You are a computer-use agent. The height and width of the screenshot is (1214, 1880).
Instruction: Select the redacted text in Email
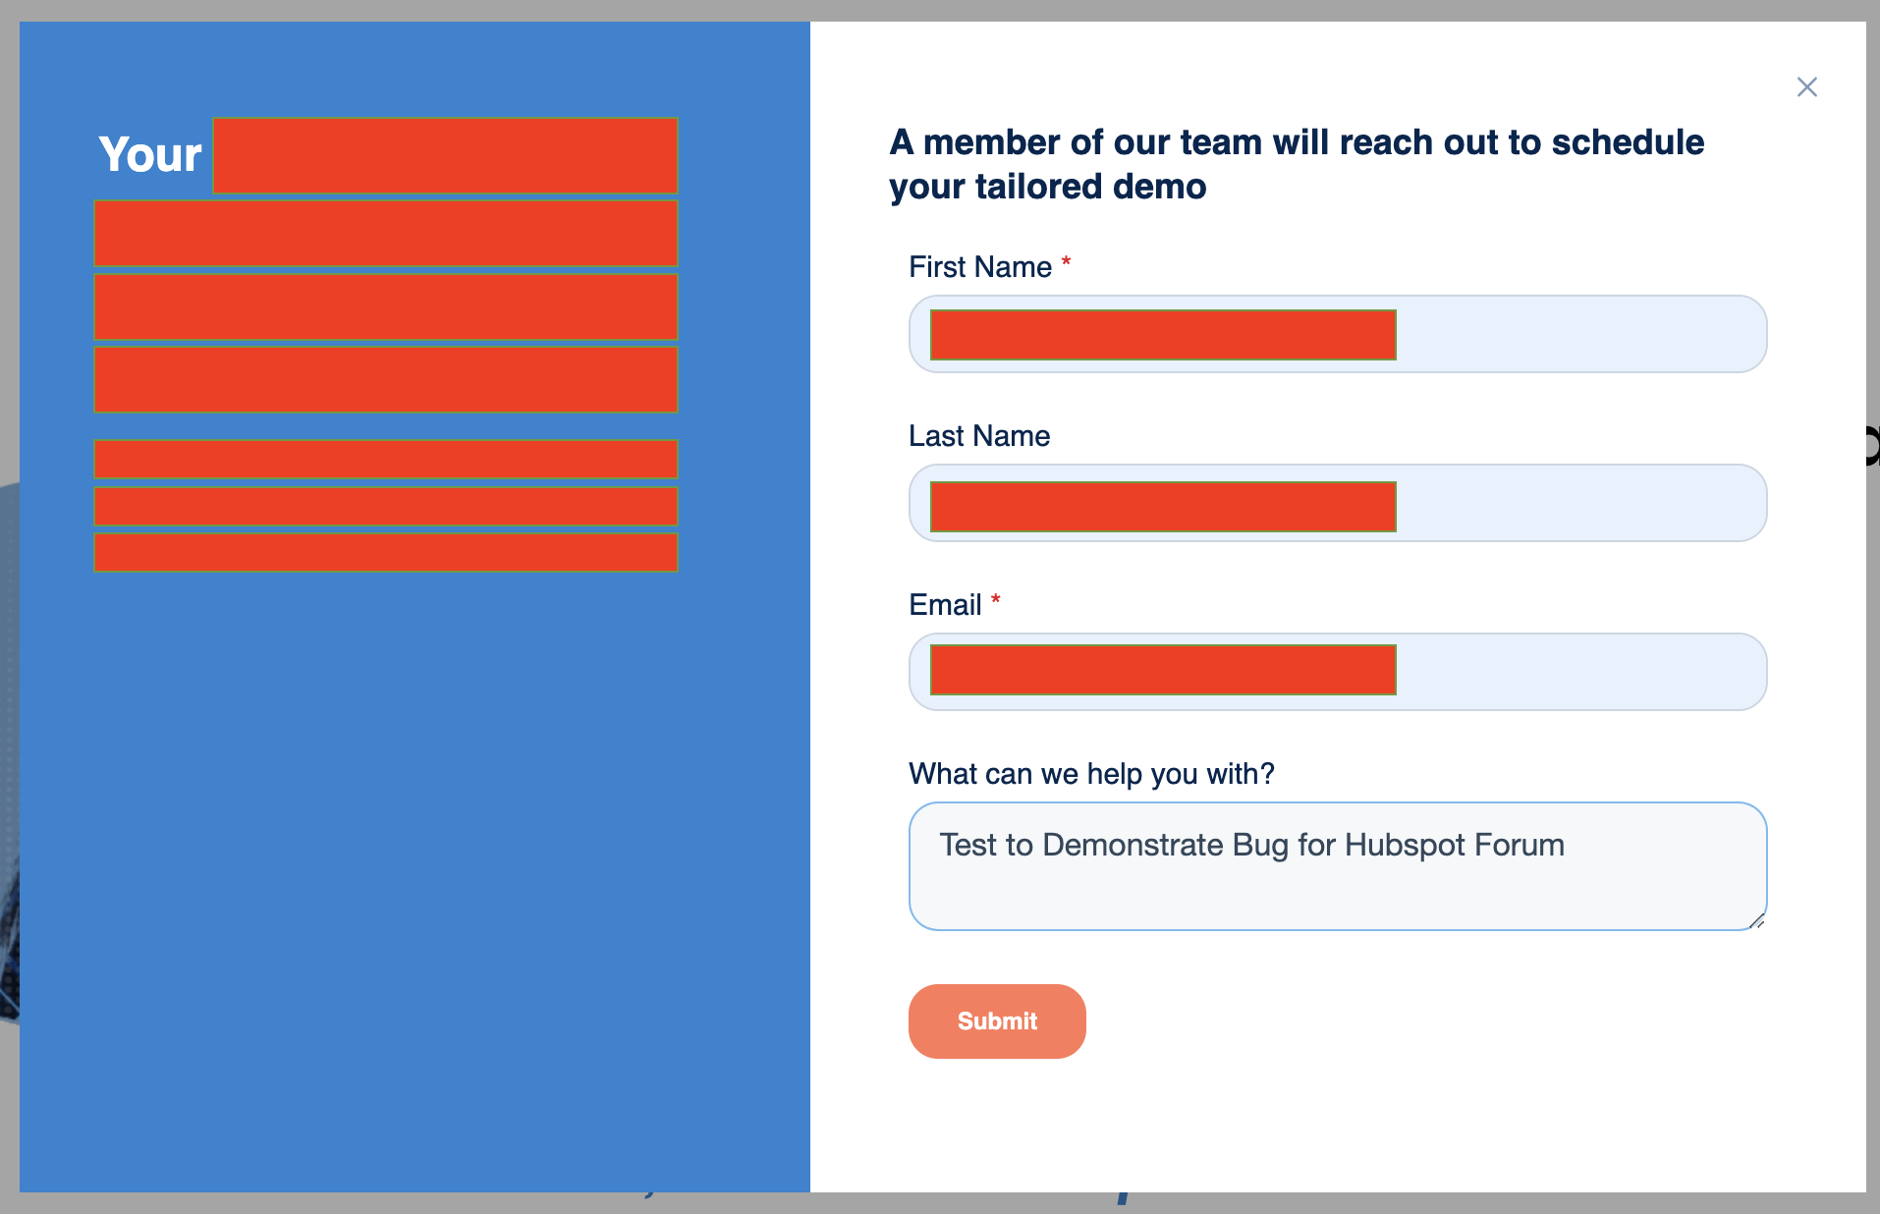(1162, 670)
